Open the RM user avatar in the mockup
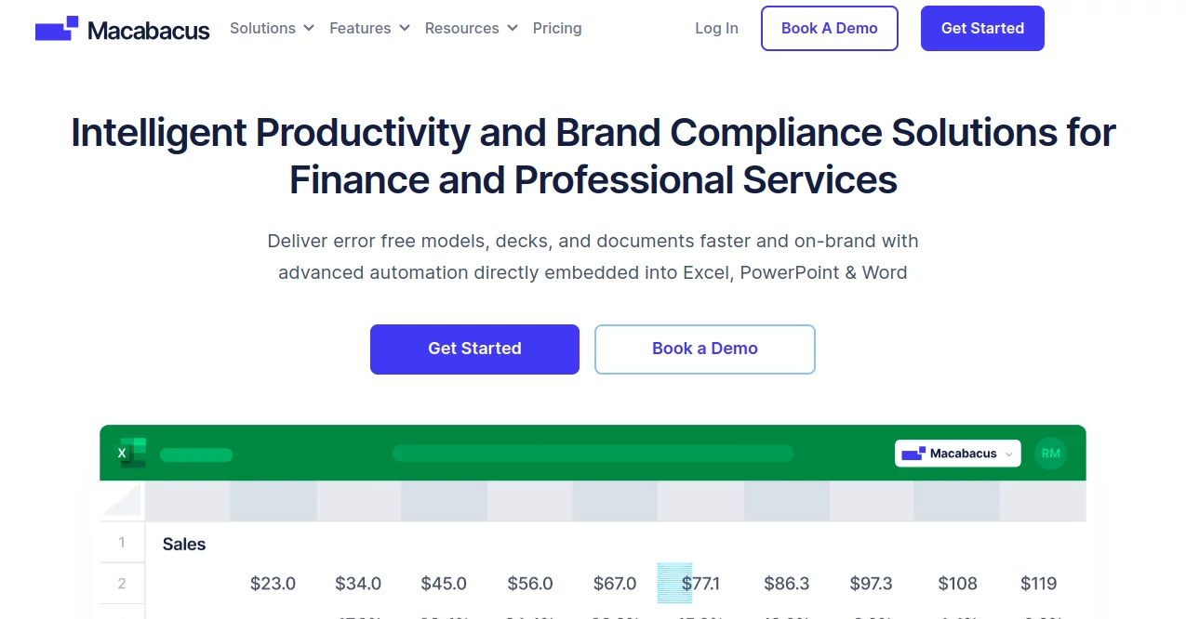The height and width of the screenshot is (619, 1186). point(1050,454)
